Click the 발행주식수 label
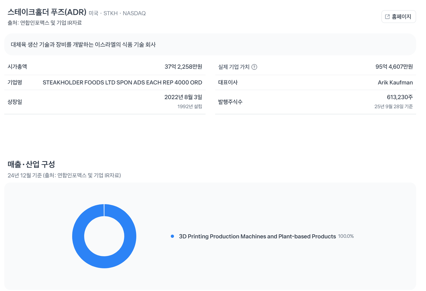The height and width of the screenshot is (291, 426). (x=230, y=102)
